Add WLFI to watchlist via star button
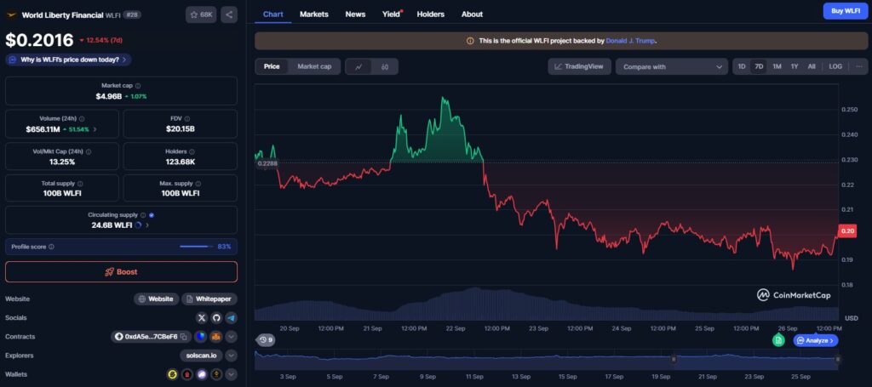This screenshot has height=387, width=872. 201,14
